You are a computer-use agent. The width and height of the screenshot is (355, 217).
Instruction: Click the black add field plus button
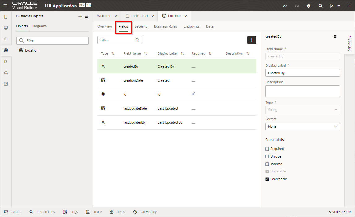click(252, 40)
